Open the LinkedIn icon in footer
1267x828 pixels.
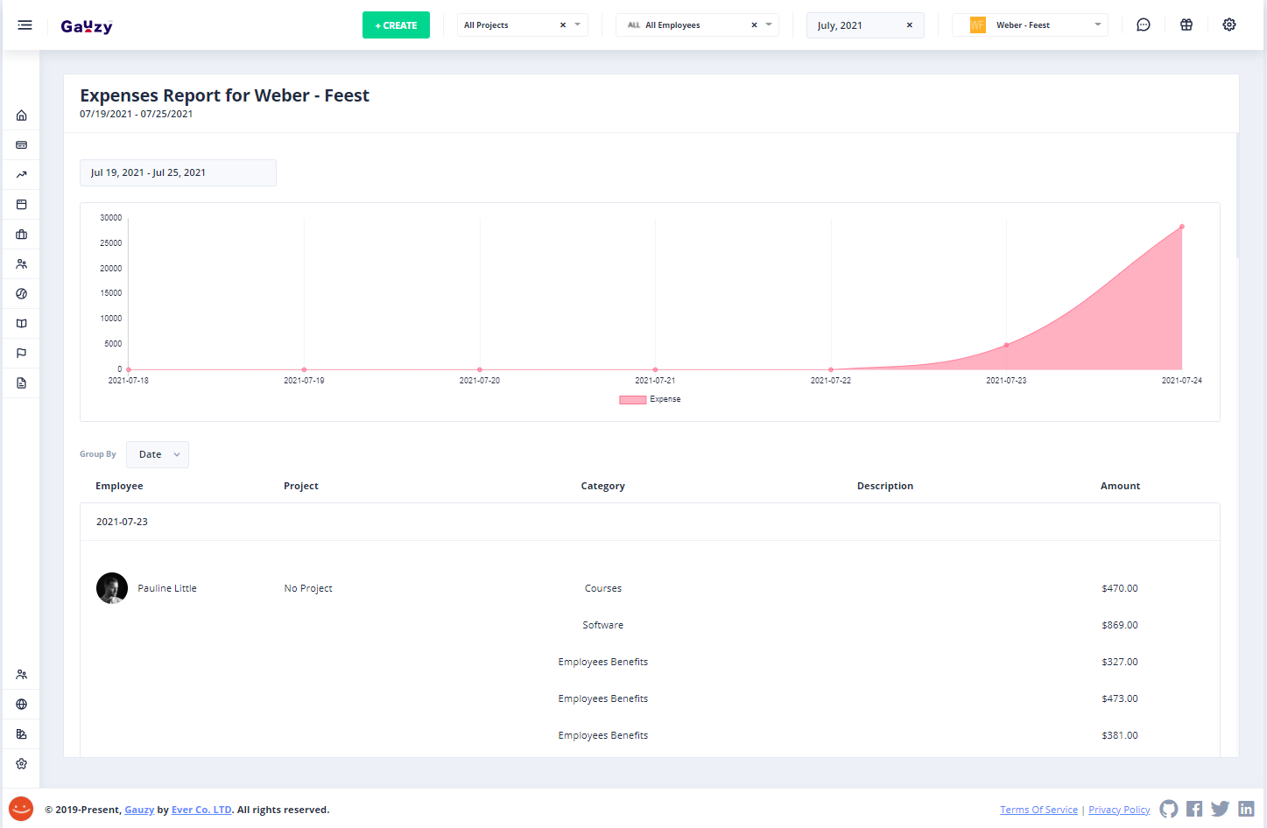click(x=1246, y=809)
